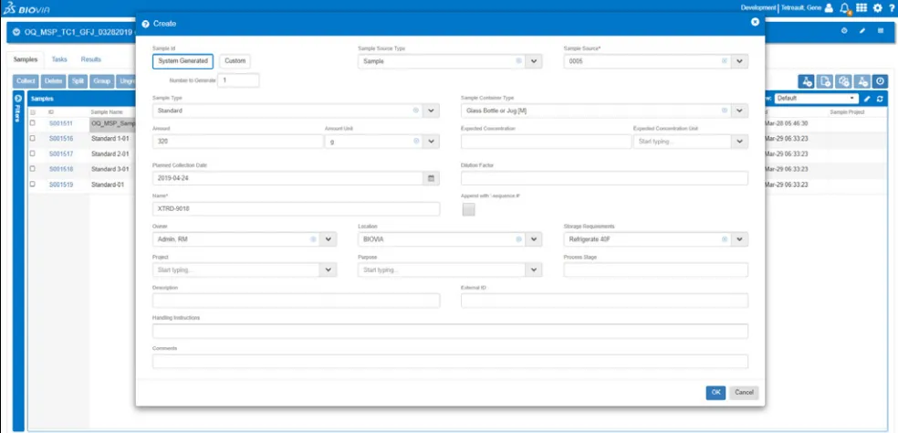Click the help question mark icon
The height and width of the screenshot is (433, 898).
point(892,7)
